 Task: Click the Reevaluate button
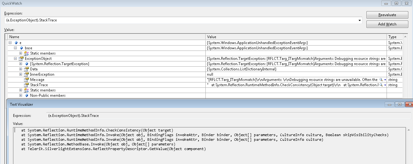point(387,15)
